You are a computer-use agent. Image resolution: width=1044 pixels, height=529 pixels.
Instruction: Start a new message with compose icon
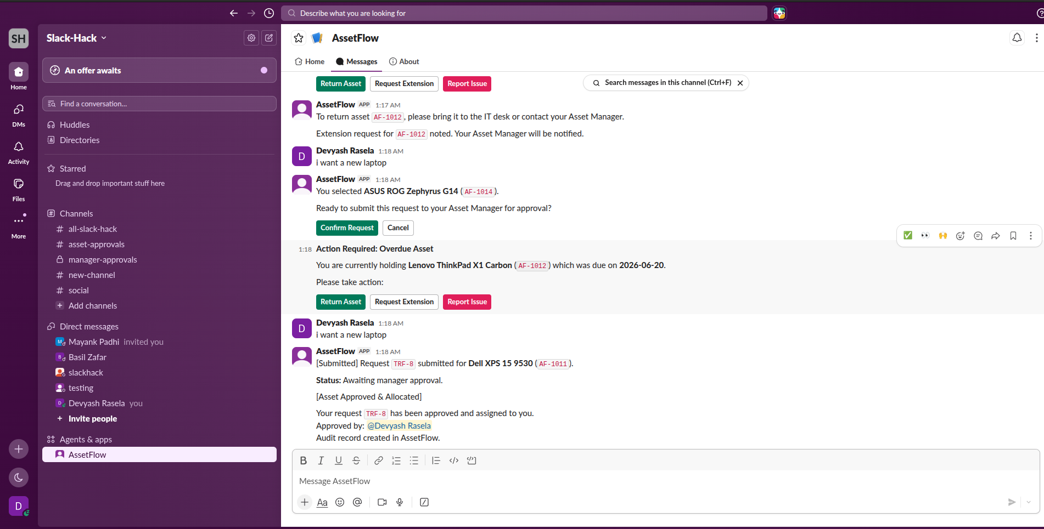point(269,38)
